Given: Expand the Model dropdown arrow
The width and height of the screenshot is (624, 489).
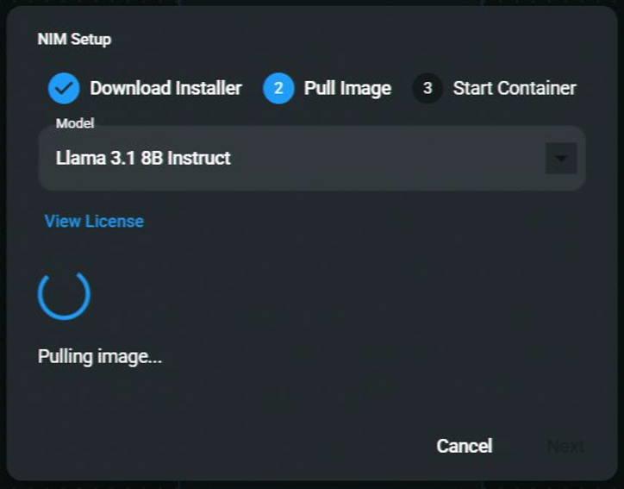Looking at the screenshot, I should click(x=561, y=159).
